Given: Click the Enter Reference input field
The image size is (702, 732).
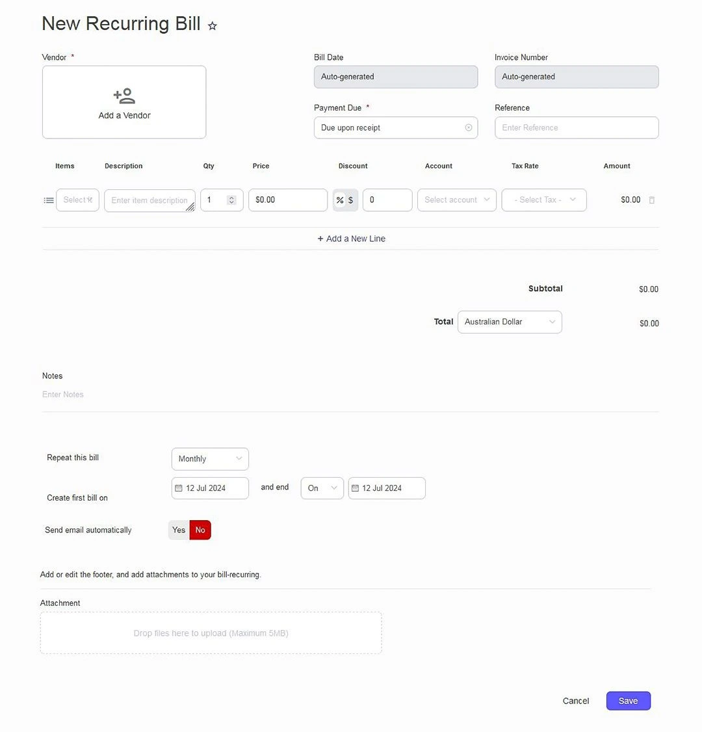Looking at the screenshot, I should coord(577,127).
